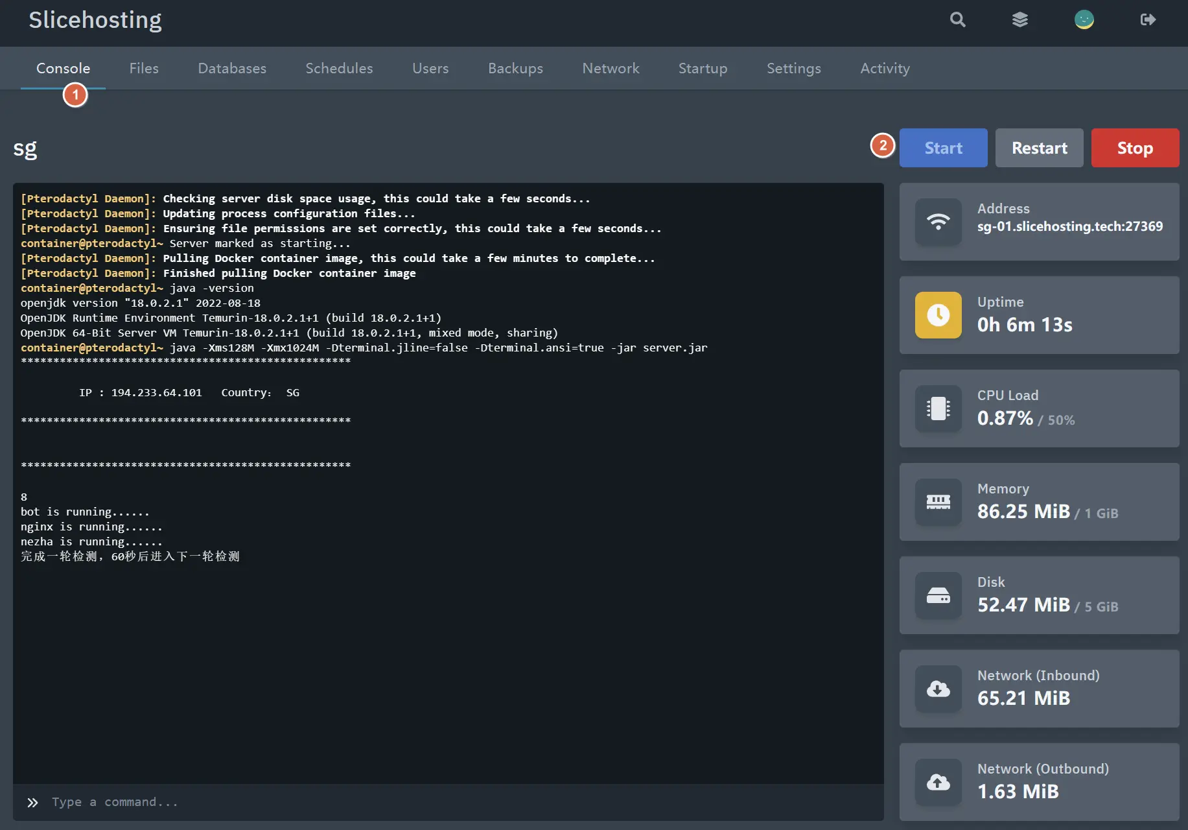Image resolution: width=1188 pixels, height=830 pixels.
Task: Click the yellow Uptime clock icon
Action: (x=938, y=315)
